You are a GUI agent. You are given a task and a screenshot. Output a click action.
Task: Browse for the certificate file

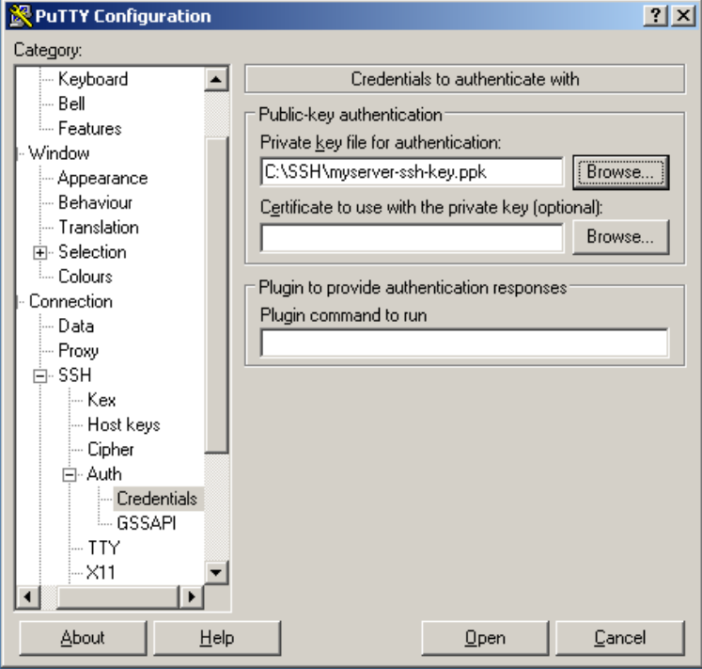pos(620,237)
